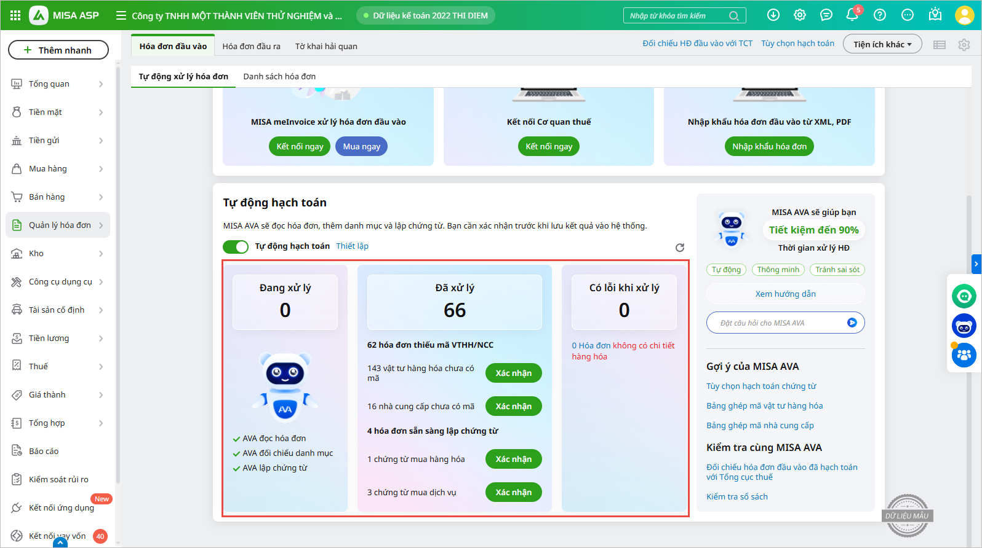Toggle Tự động hạch toán switch
Screen dimensions: 982x548
[x=236, y=247]
